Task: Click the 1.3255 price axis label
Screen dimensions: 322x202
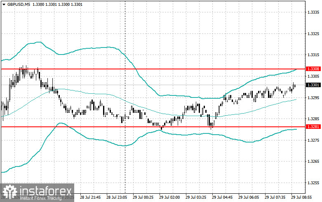Action: coord(313,183)
